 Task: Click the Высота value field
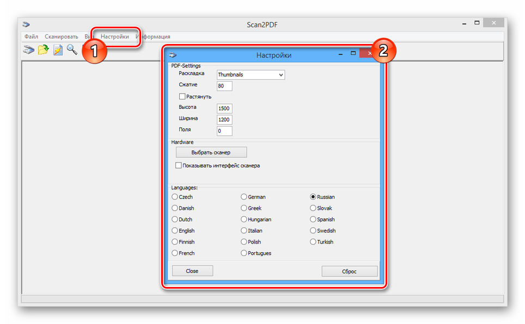(224, 109)
